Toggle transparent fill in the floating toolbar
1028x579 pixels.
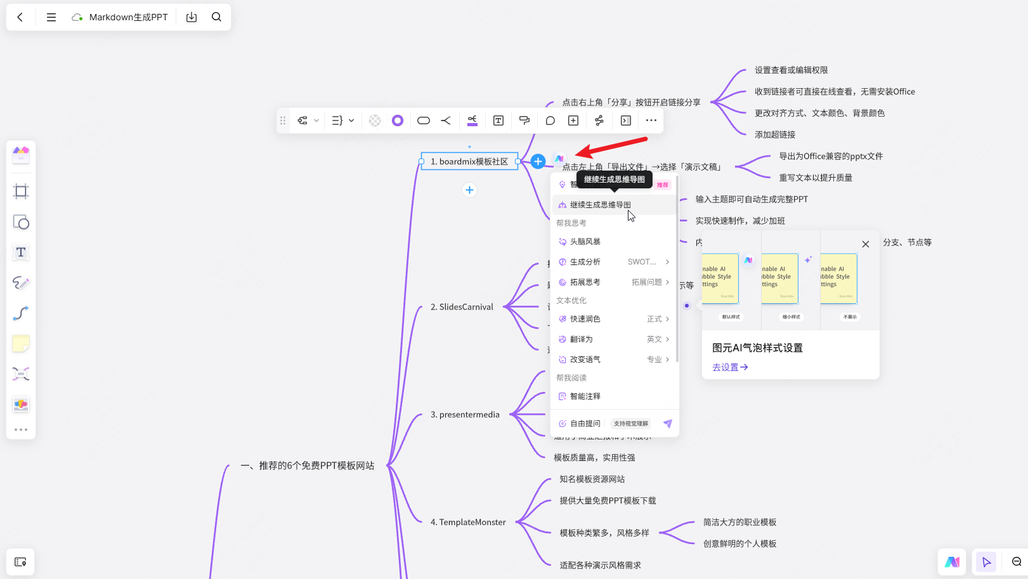tap(374, 120)
